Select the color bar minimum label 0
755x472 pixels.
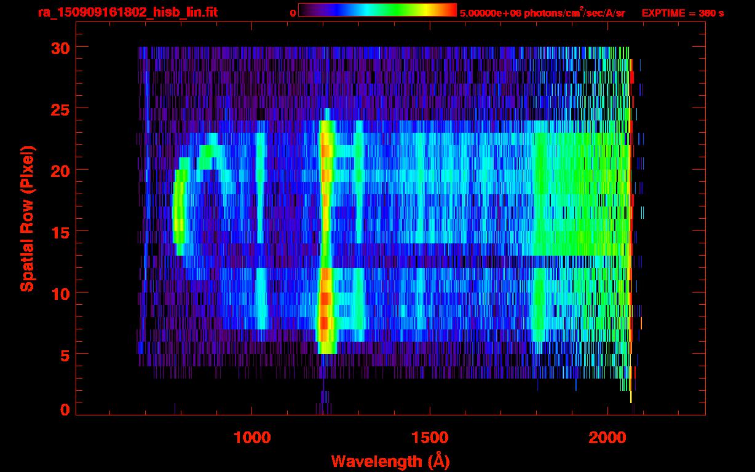(293, 13)
